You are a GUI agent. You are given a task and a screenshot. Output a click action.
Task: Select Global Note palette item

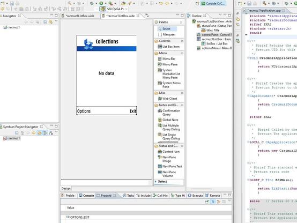[x=168, y=120]
